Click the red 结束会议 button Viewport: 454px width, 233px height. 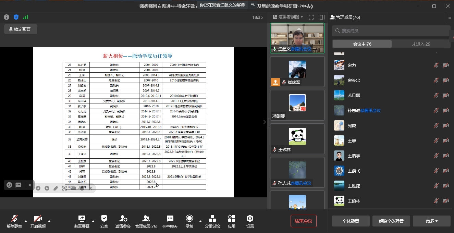(x=303, y=221)
